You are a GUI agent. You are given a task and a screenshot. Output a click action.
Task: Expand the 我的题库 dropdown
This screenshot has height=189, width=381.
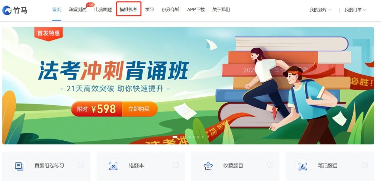click(321, 10)
